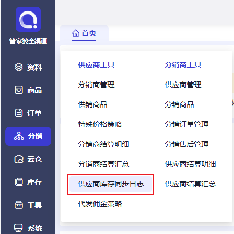Open the 云仓 sidebar icon
234x234 pixels.
point(19,159)
